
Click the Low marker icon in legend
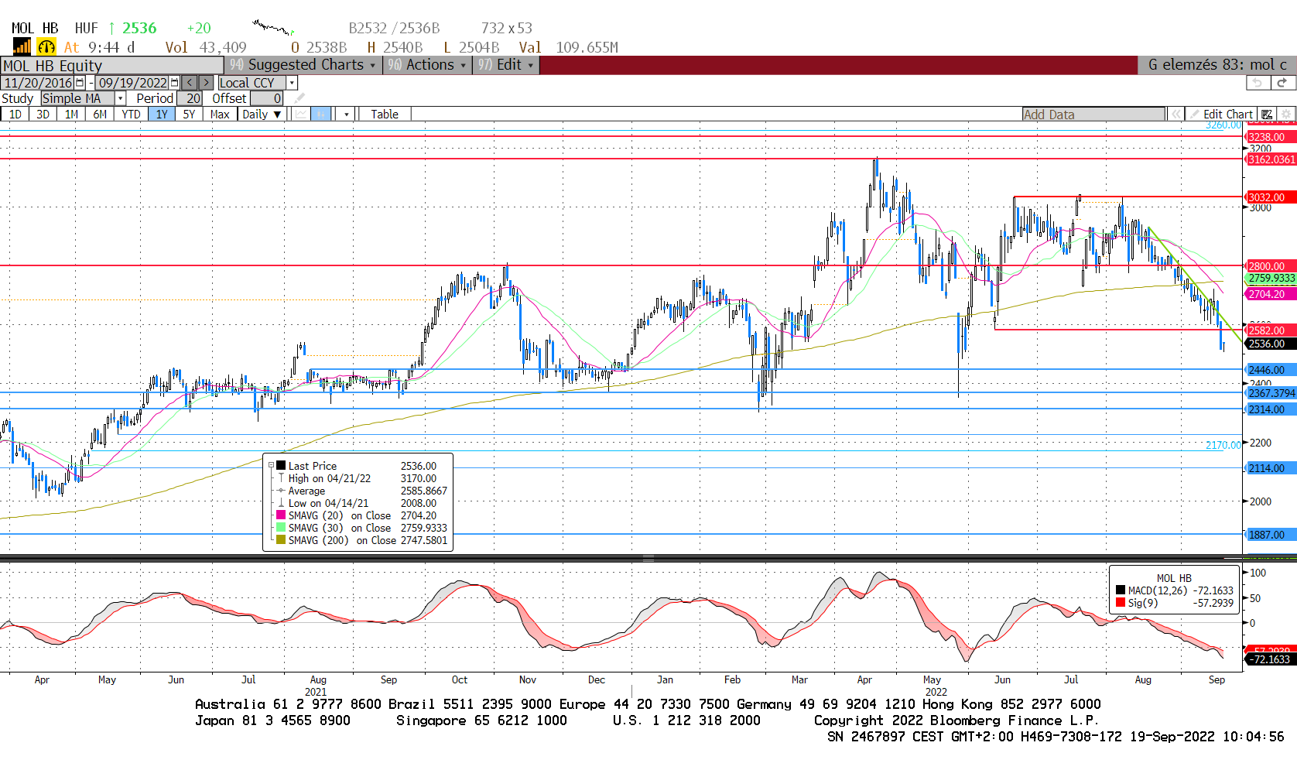[x=281, y=503]
